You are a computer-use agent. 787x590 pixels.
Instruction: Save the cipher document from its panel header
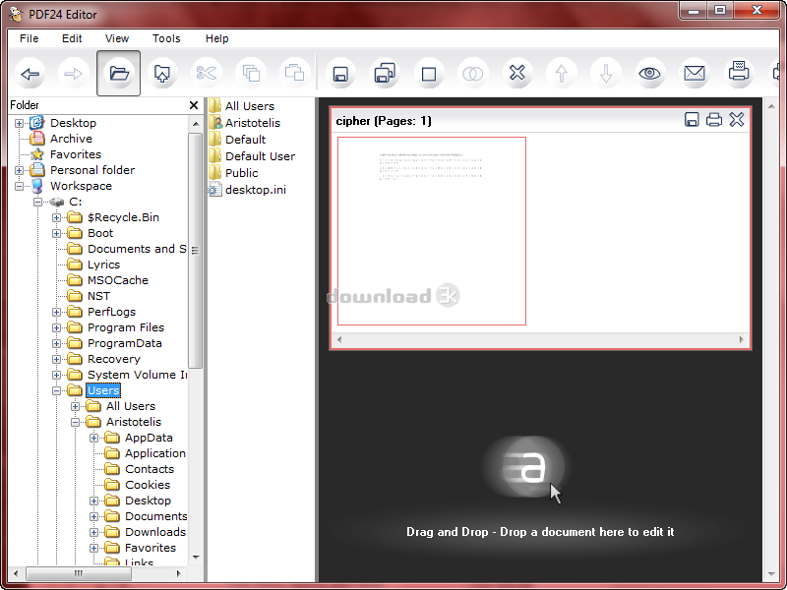[x=692, y=119]
